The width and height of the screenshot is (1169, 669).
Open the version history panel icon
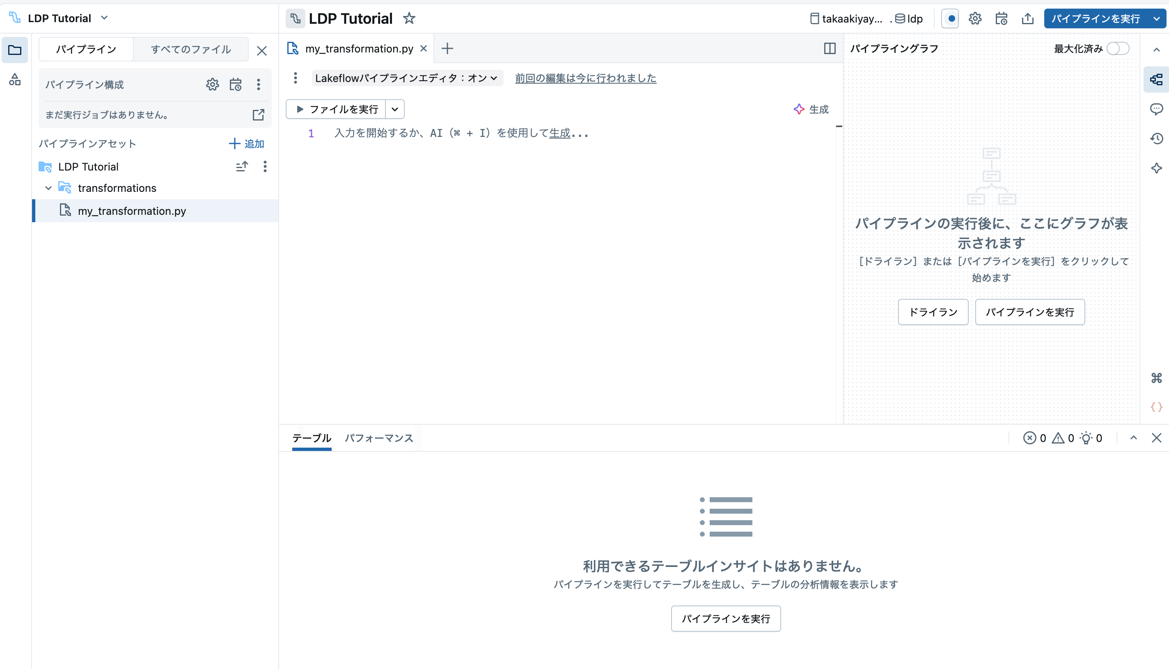tap(1157, 138)
